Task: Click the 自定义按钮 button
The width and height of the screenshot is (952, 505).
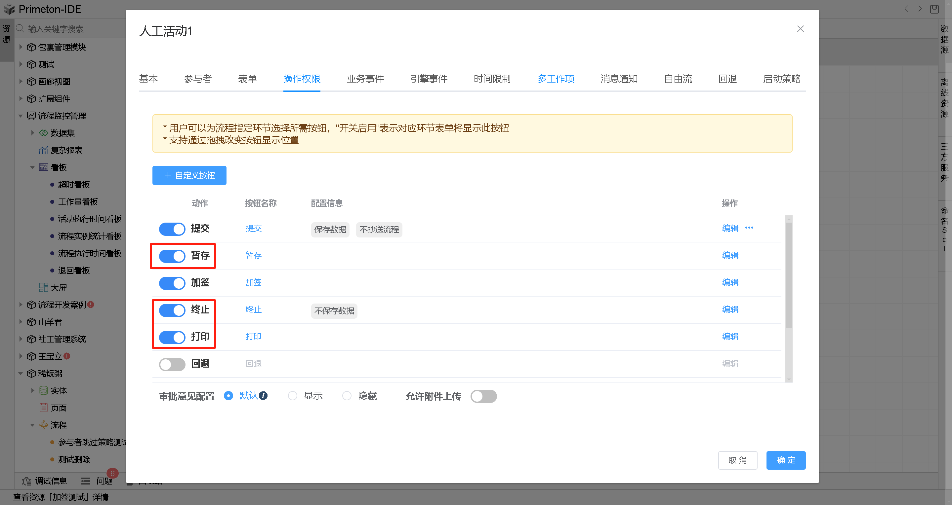Action: 189,175
